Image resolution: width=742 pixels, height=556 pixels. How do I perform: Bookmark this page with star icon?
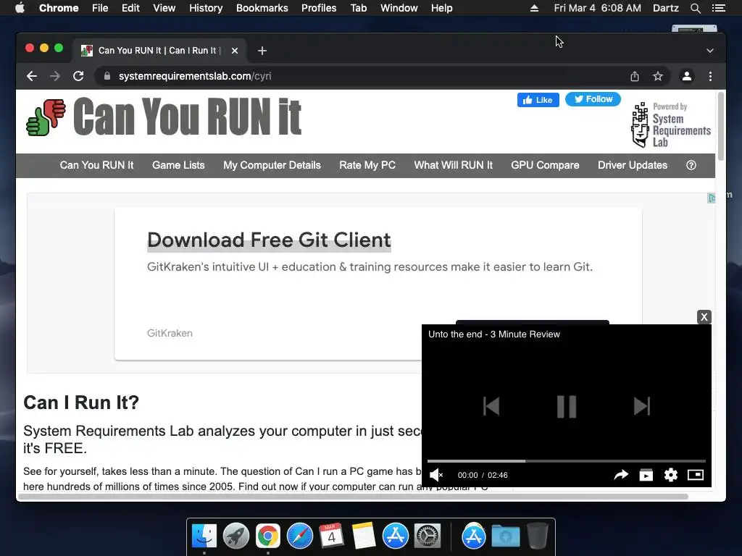[x=658, y=76]
